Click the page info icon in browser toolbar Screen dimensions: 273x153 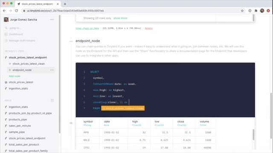point(250,11)
